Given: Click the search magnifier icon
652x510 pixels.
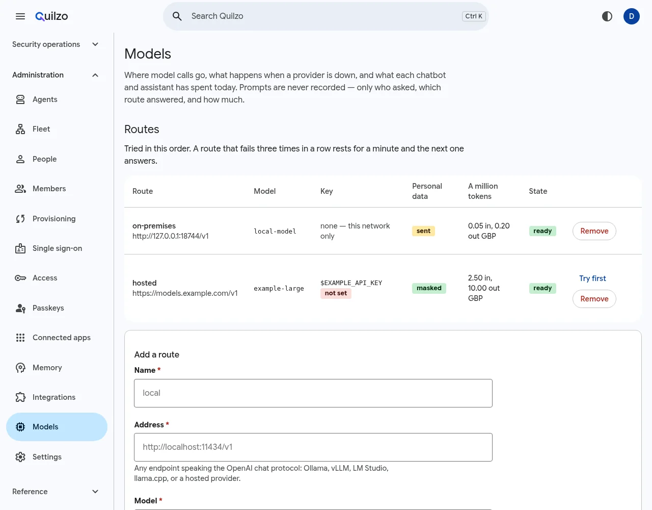Looking at the screenshot, I should tap(177, 16).
